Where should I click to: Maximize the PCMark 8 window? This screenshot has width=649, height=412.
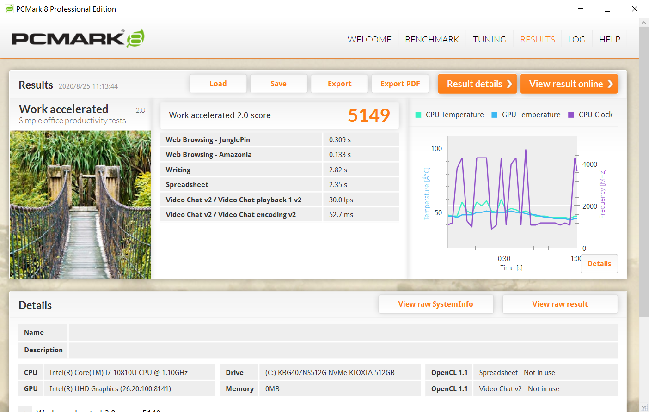(607, 9)
